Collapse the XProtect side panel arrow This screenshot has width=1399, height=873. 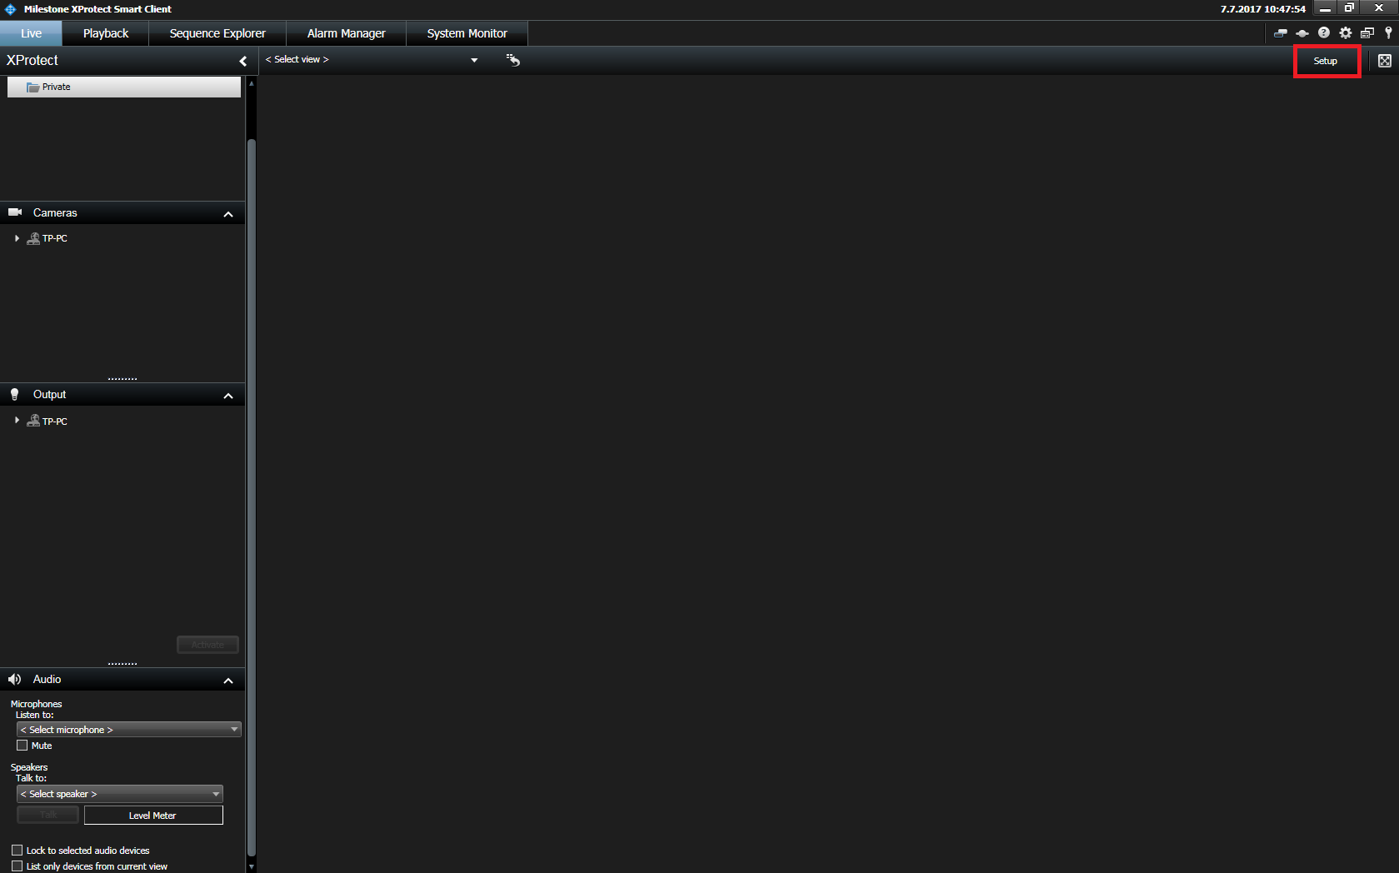242,61
